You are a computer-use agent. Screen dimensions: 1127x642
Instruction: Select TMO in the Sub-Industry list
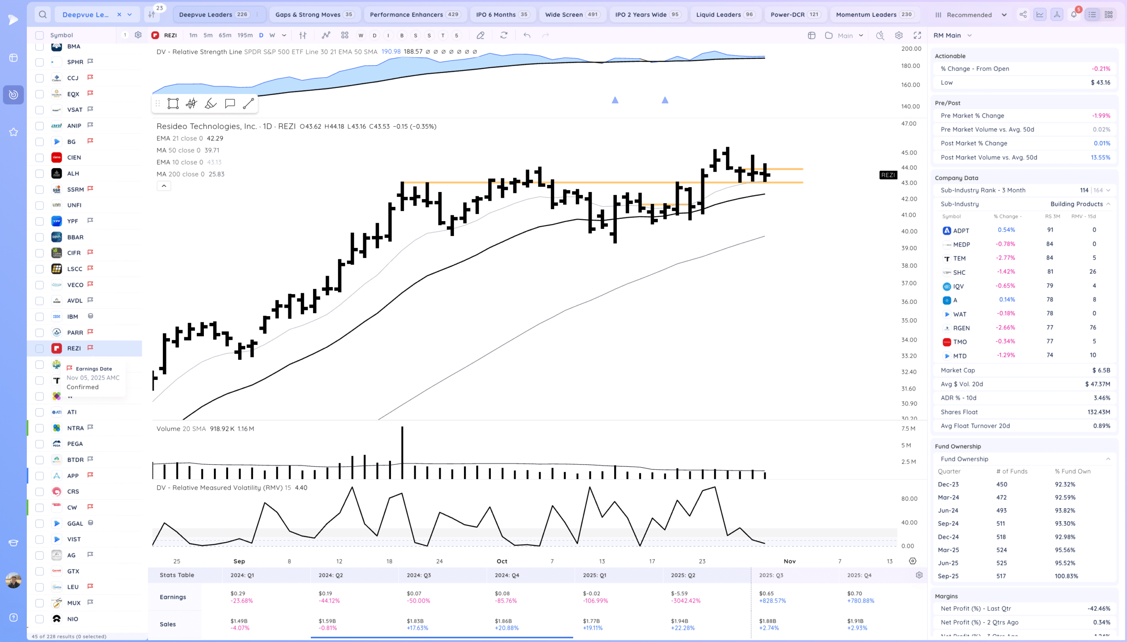[x=960, y=342]
